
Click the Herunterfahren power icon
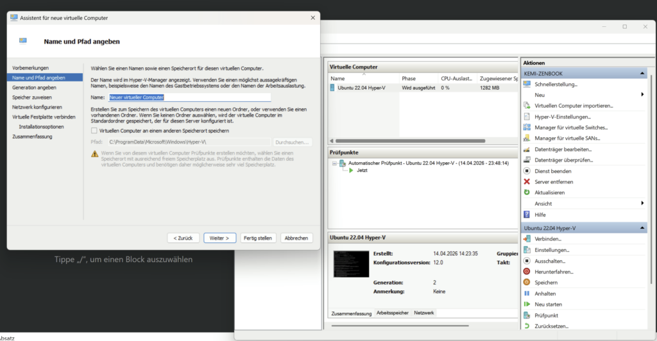pos(527,272)
